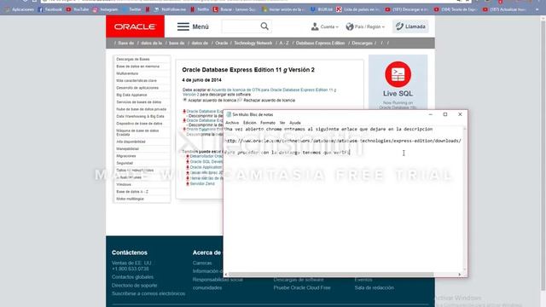Click the OTN license agreement link
Screen dimensions: 546x307
pos(259,92)
